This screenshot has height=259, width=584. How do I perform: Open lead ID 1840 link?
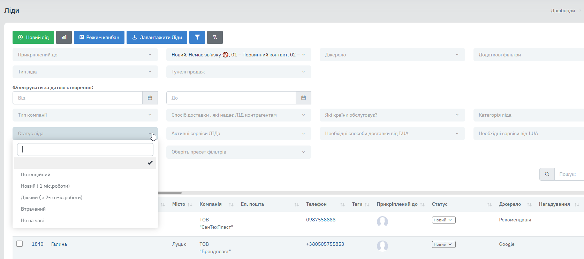coord(37,244)
